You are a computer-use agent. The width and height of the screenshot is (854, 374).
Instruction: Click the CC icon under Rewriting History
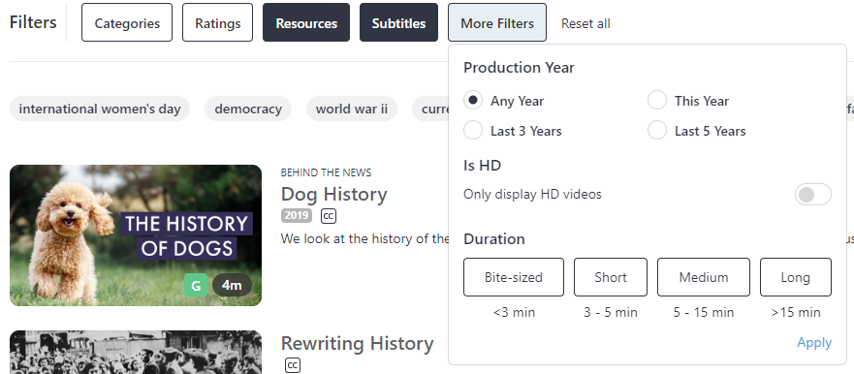293,365
